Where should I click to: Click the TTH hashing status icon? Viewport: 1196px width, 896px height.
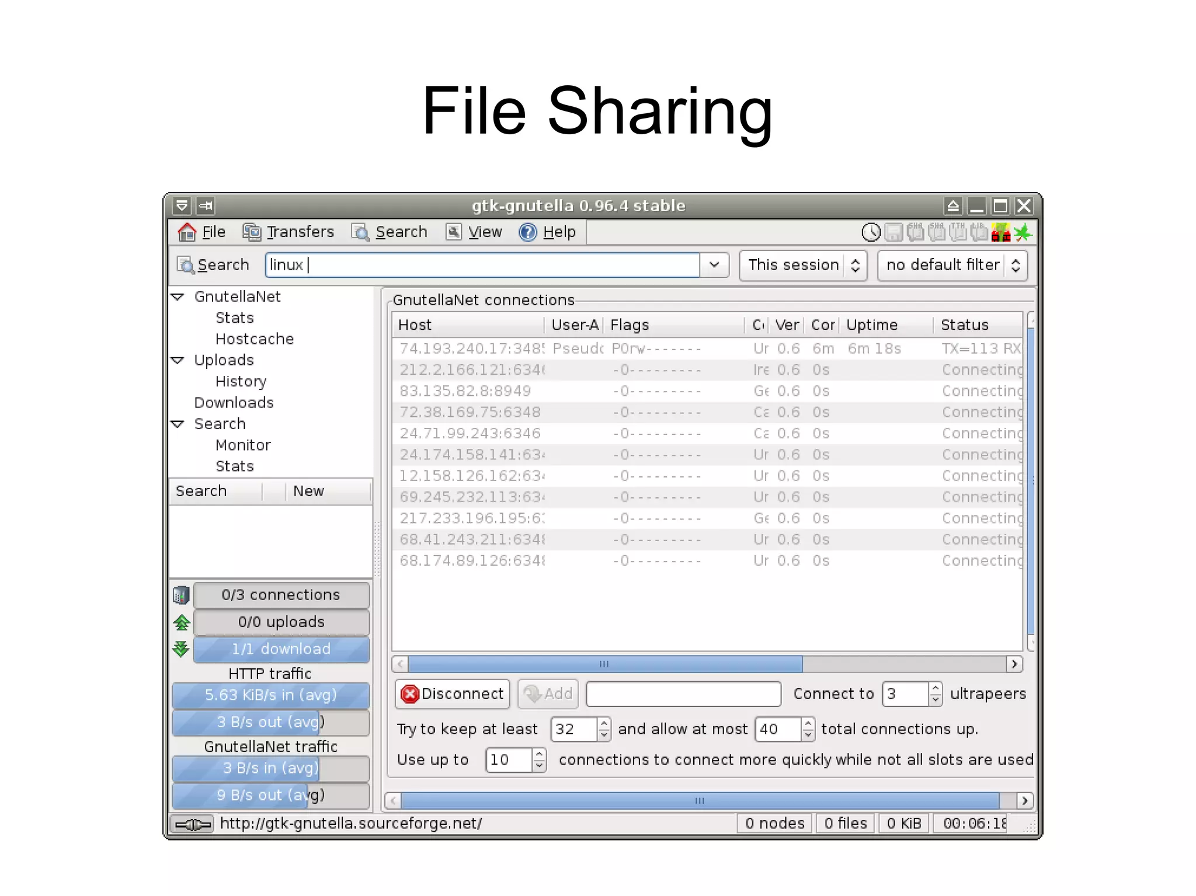(x=958, y=232)
